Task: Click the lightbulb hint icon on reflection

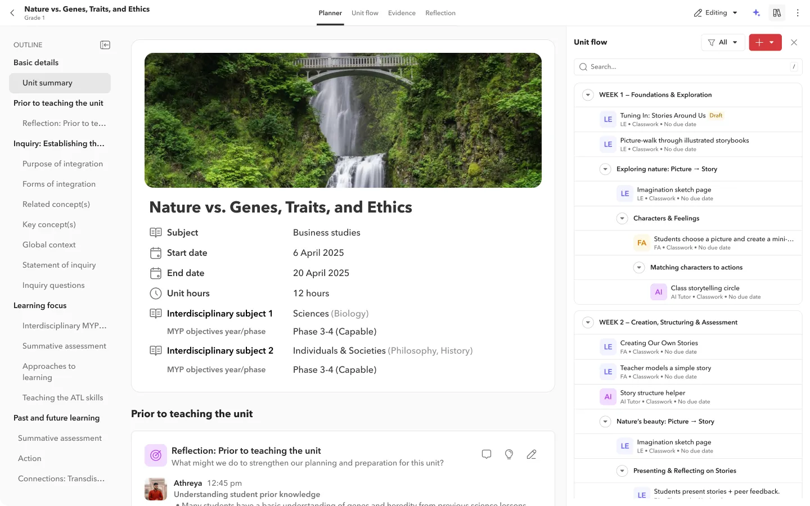Action: [509, 454]
